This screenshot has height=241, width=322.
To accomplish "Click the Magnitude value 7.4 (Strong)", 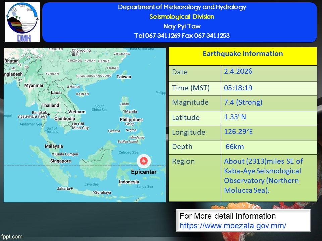I will (x=243, y=102).
